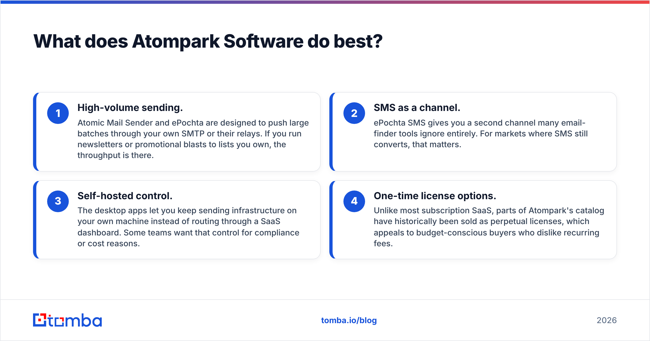This screenshot has width=650, height=341.
Task: Click the number 4 circle badge
Action: 354,201
